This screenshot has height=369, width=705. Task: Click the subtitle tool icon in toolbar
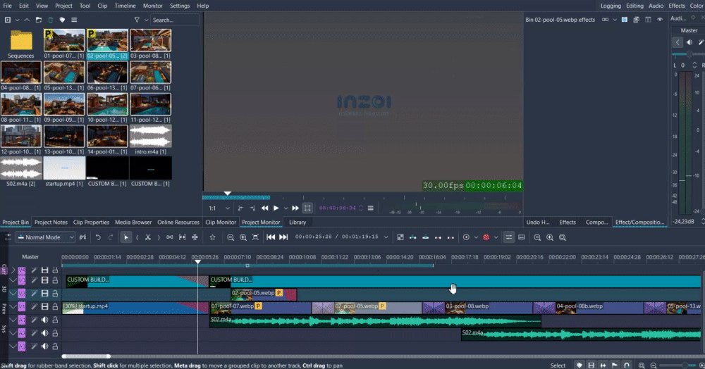coord(522,237)
